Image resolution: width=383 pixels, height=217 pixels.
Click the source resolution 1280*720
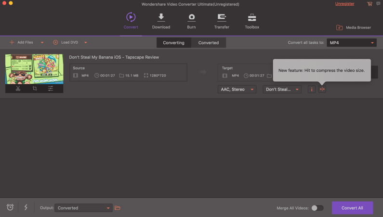click(x=158, y=76)
